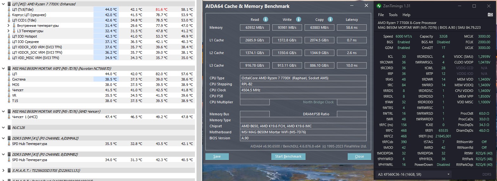
Task: Take screenshot with ZenTimings camera icon
Action: [x=490, y=15]
